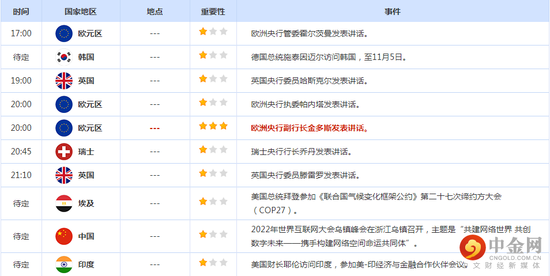Click the South Korea flag icon
Viewport: 550px width, 276px height.
[64, 57]
